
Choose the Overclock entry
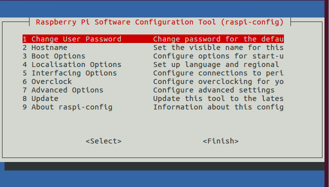pos(153,81)
